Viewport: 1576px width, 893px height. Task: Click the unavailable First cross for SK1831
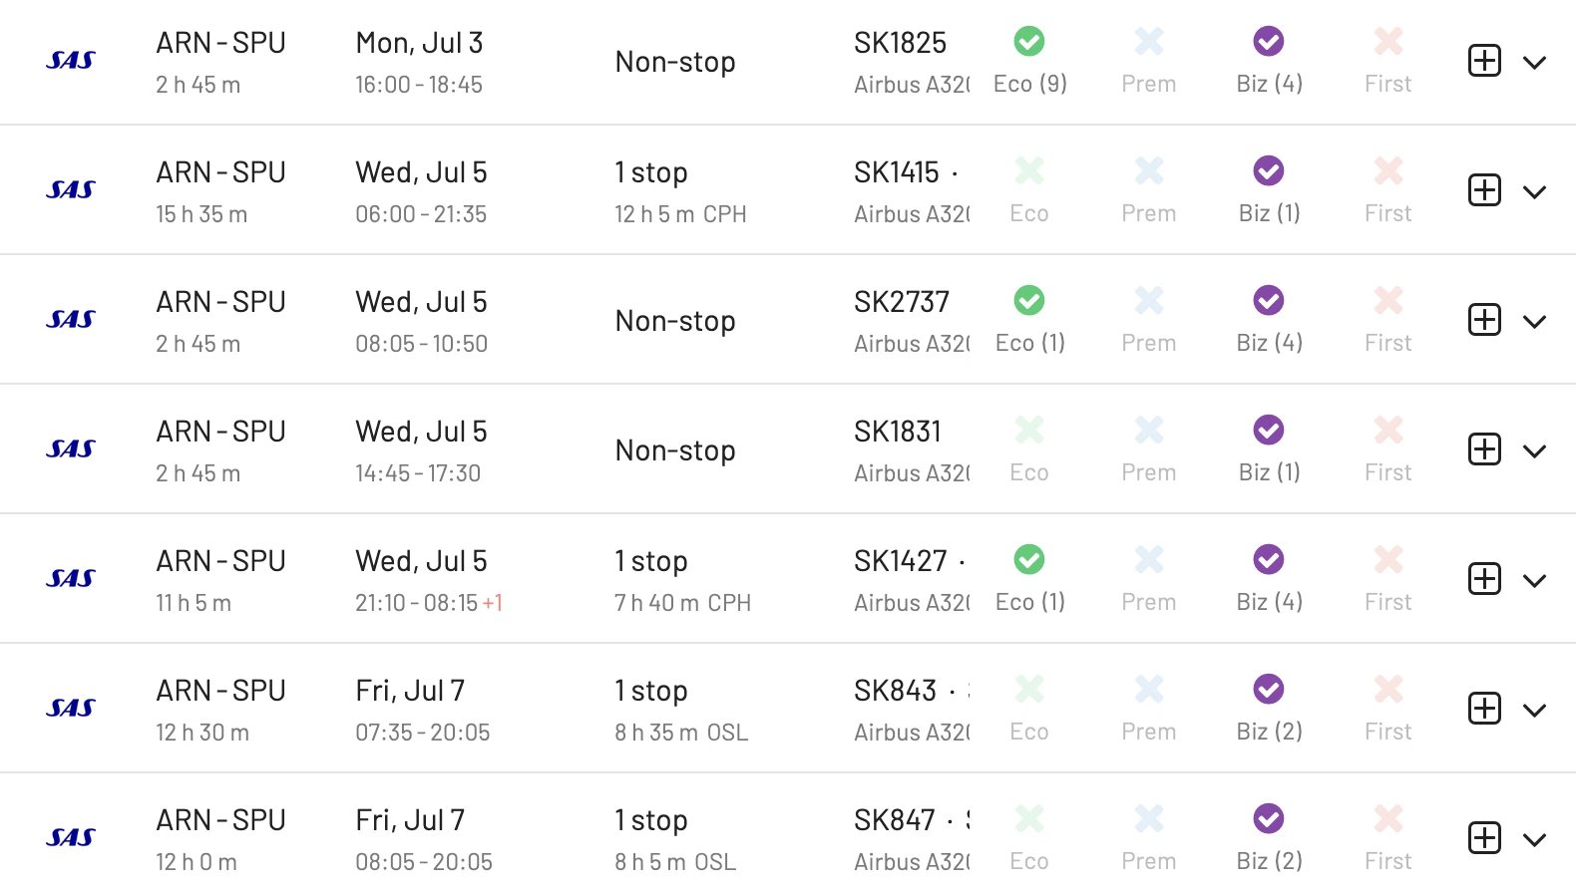pos(1388,430)
